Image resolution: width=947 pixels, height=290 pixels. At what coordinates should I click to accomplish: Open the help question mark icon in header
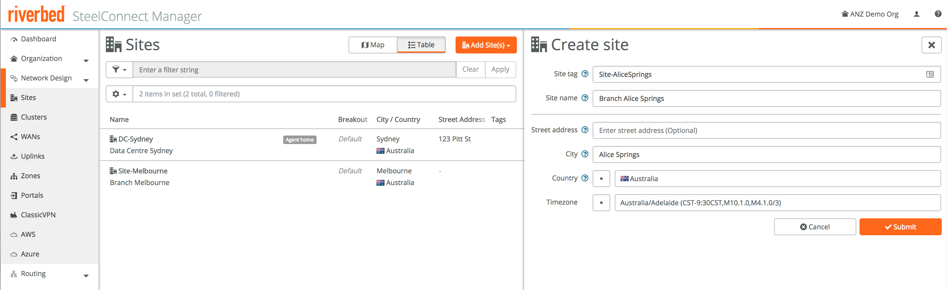coord(938,14)
